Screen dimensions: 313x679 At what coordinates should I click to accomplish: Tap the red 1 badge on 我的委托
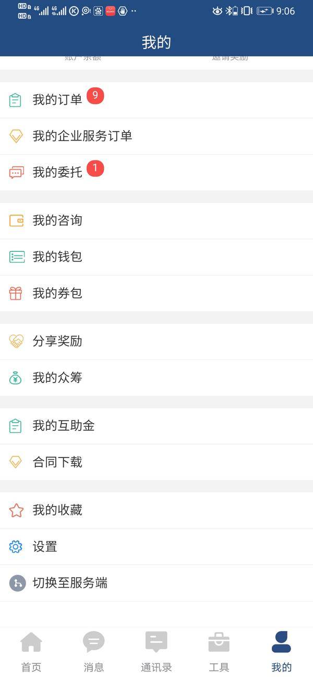pos(95,168)
